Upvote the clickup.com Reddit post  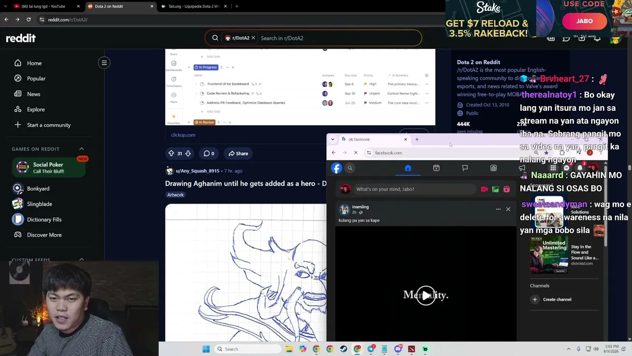point(171,153)
